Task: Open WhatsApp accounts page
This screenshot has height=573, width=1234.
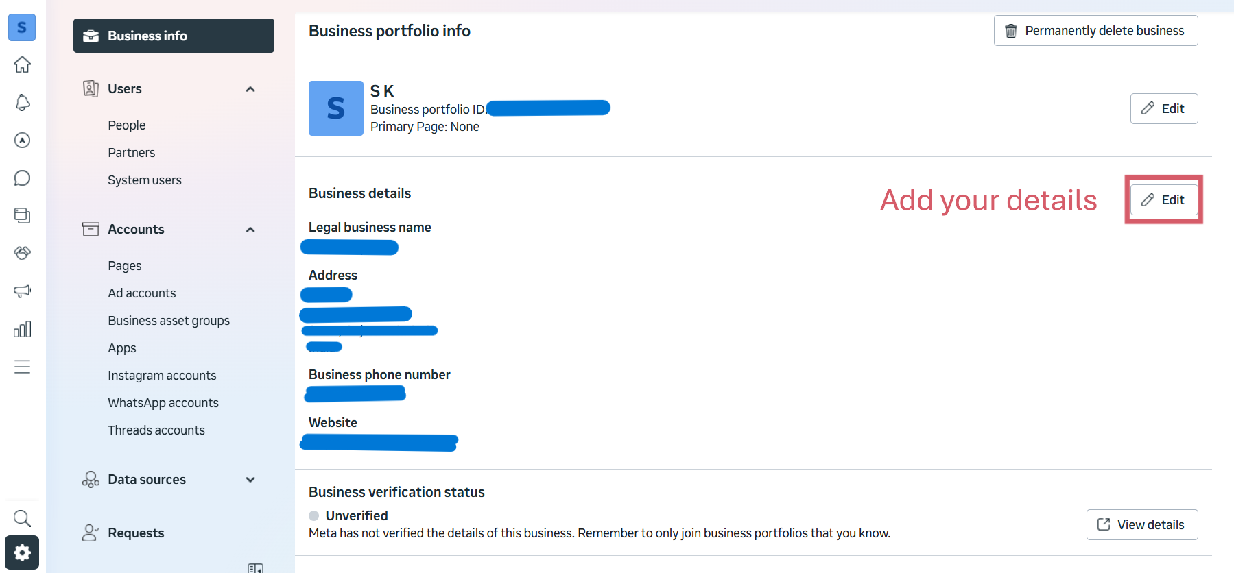Action: (x=163, y=403)
